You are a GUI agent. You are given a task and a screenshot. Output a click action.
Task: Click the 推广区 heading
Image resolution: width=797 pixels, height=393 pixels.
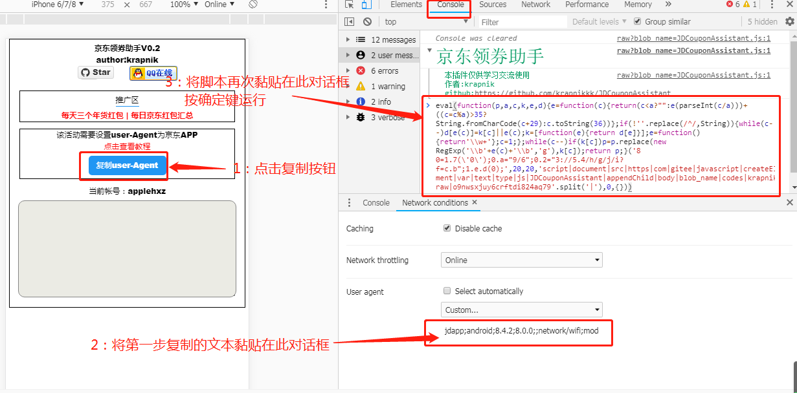click(127, 100)
